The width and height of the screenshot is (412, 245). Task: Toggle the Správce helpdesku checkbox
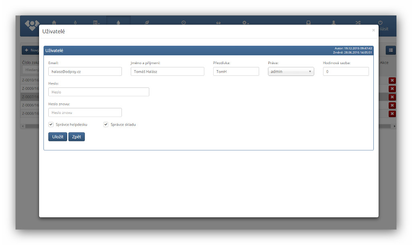click(51, 124)
